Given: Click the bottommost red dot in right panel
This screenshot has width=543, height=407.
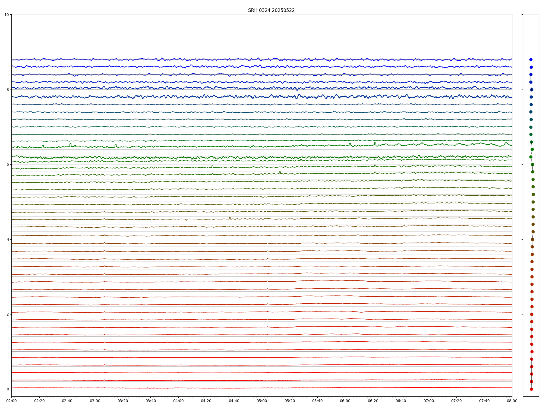Looking at the screenshot, I should 531,389.
